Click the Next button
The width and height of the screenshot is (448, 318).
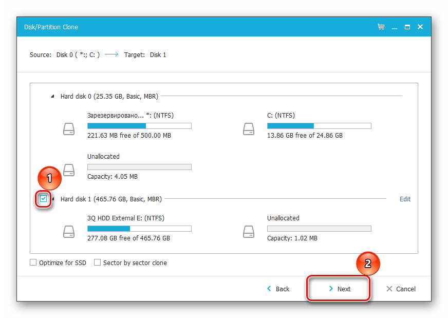click(339, 289)
